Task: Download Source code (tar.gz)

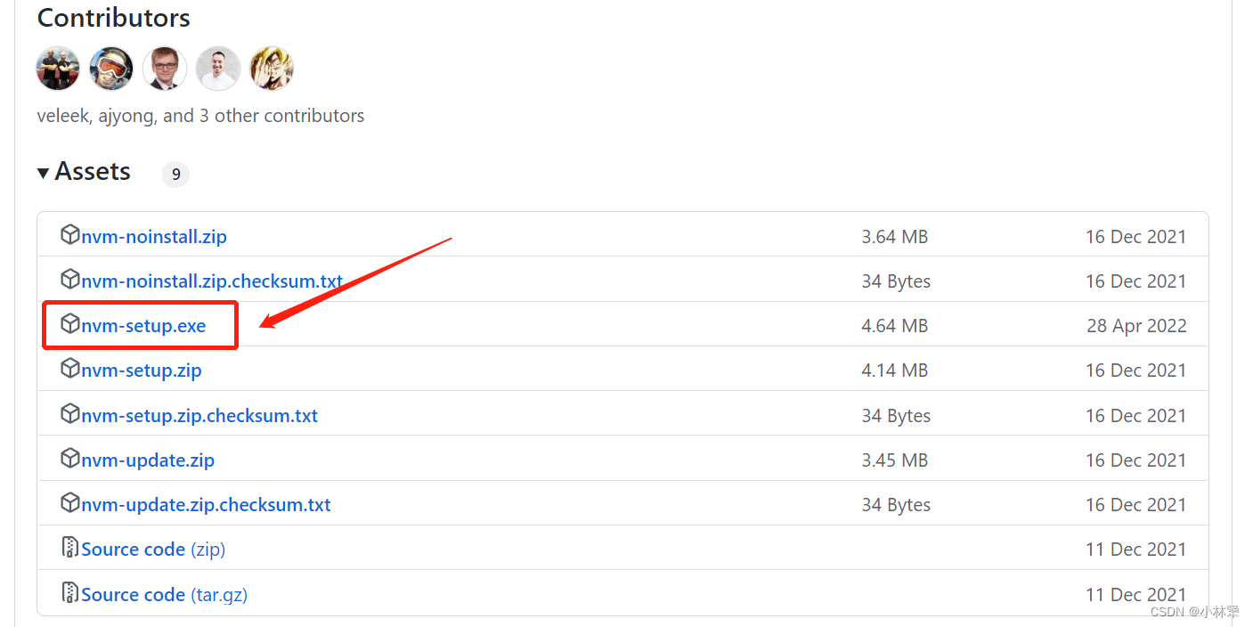Action: pyautogui.click(x=165, y=594)
